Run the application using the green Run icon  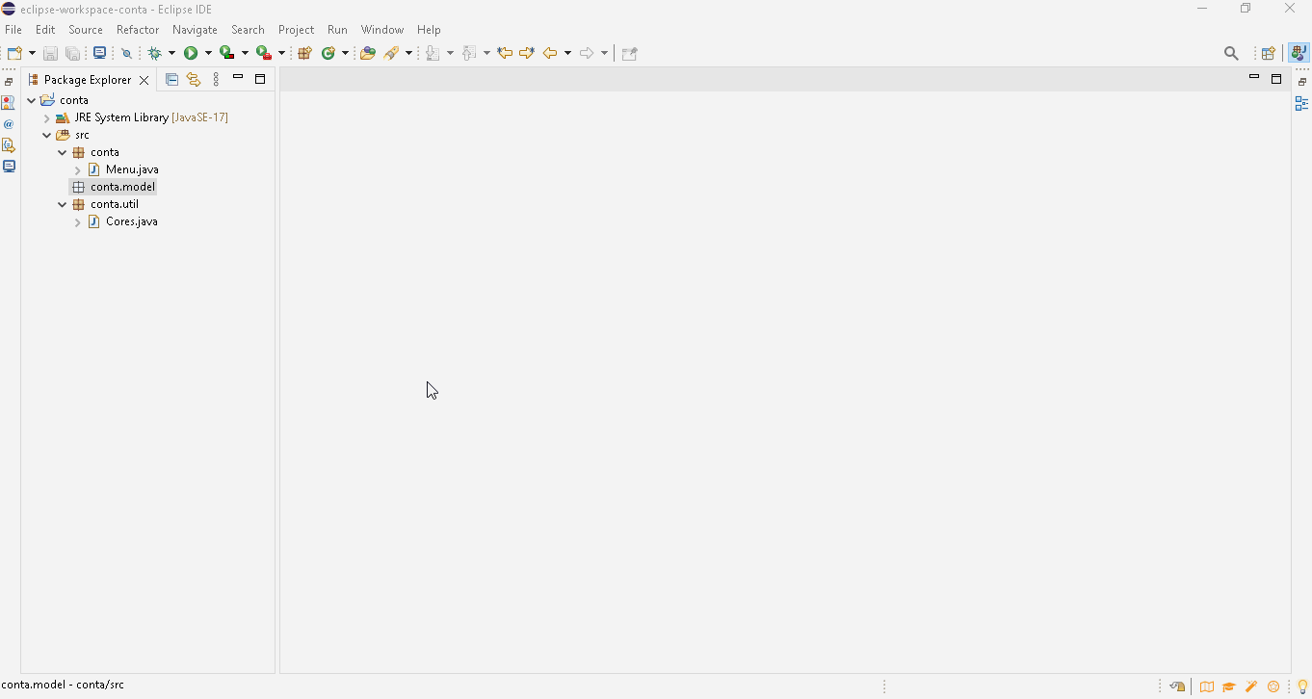191,53
